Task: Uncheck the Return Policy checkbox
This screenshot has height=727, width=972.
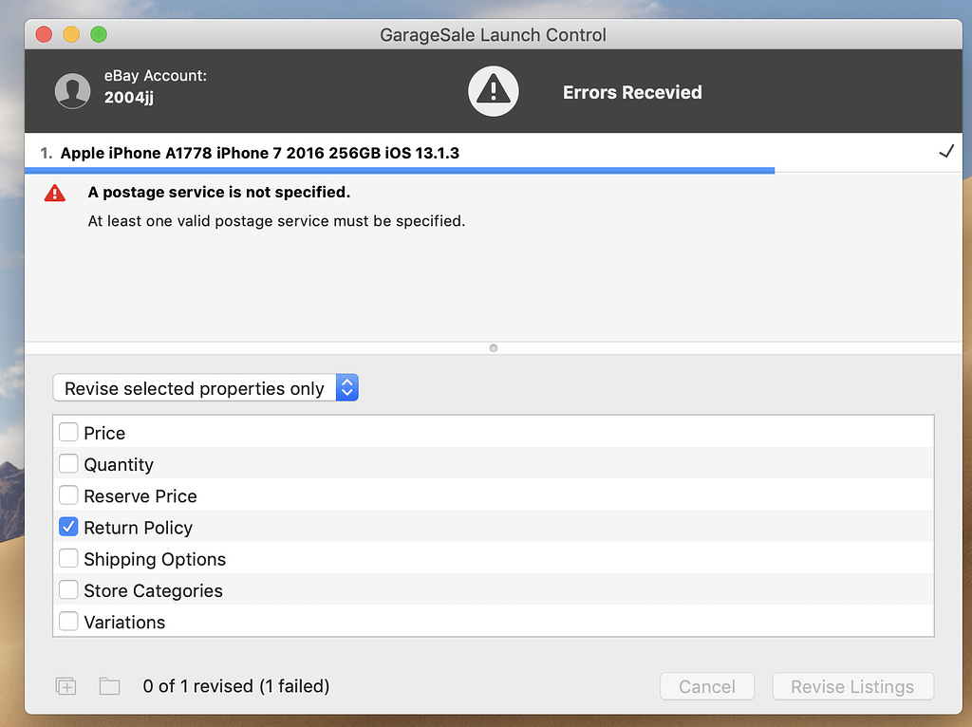Action: tap(68, 527)
